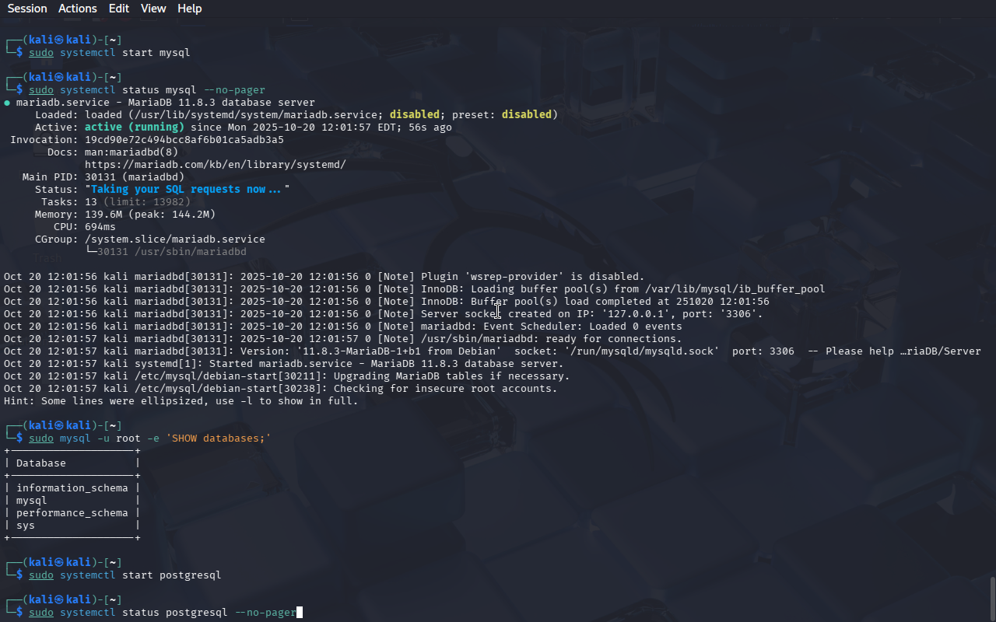Click the green dot beside mariadb.service

click(7, 103)
